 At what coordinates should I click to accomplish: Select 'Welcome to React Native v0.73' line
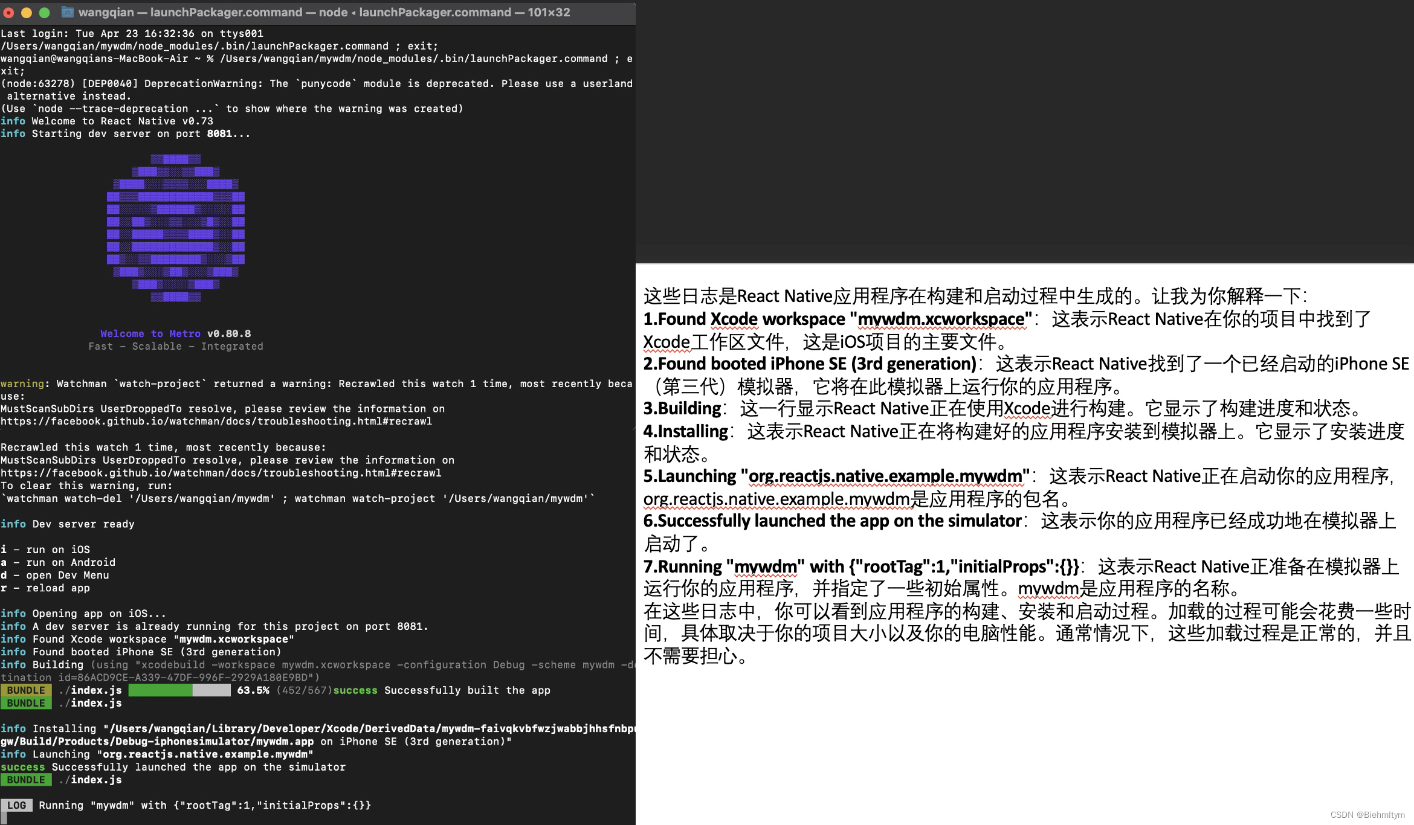(107, 121)
